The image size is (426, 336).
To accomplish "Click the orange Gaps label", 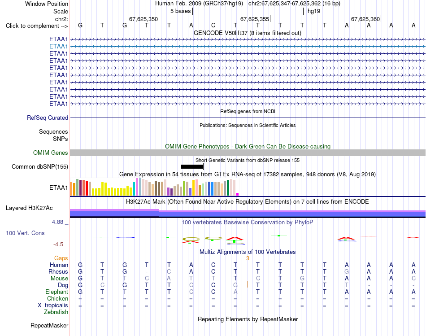I will [x=61, y=258].
